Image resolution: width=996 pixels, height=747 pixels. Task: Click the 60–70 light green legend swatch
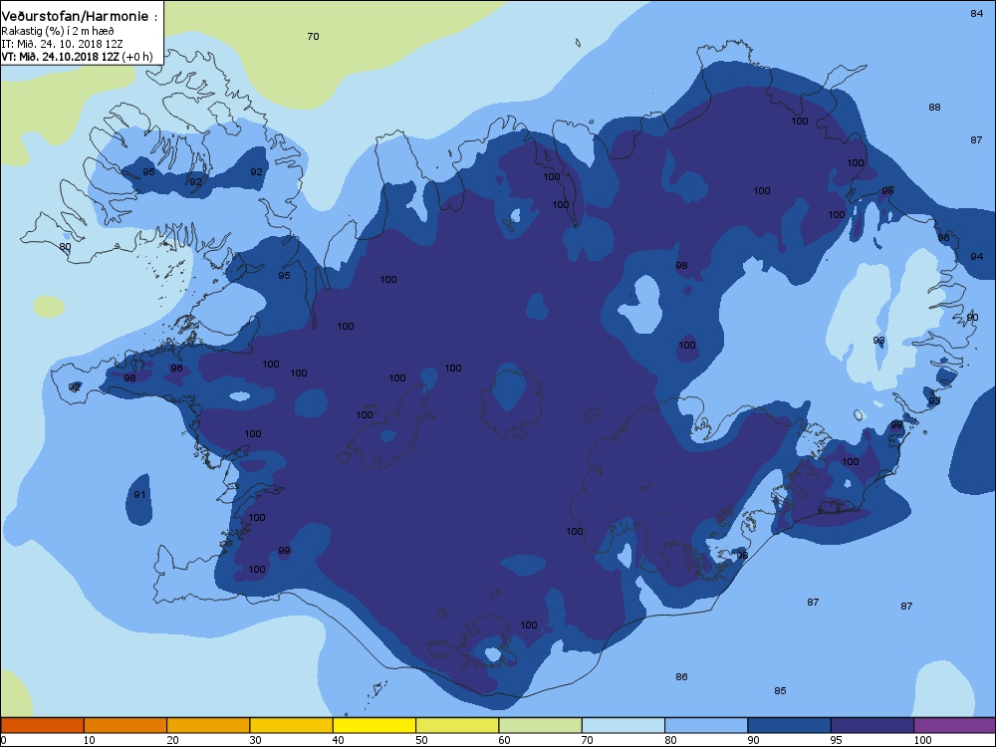[x=541, y=725]
